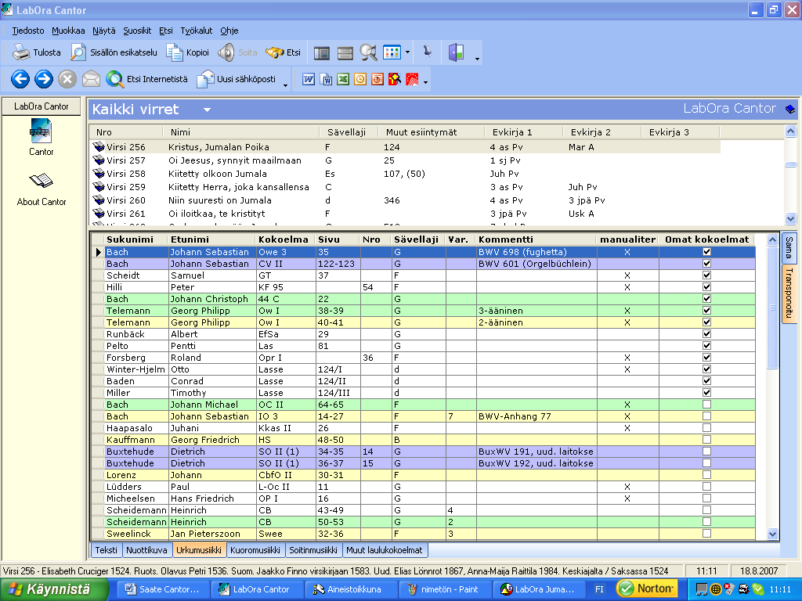Check Omat kokoelmat for Sweelinck row

tap(707, 534)
